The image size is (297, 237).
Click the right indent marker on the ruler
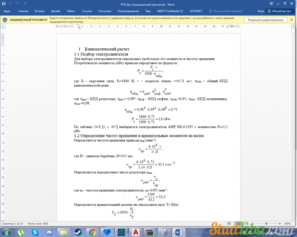coord(227,27)
